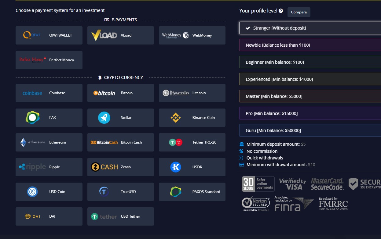This screenshot has width=381, height=239.
Task: Choose the VLoad logo
Action: click(x=104, y=35)
